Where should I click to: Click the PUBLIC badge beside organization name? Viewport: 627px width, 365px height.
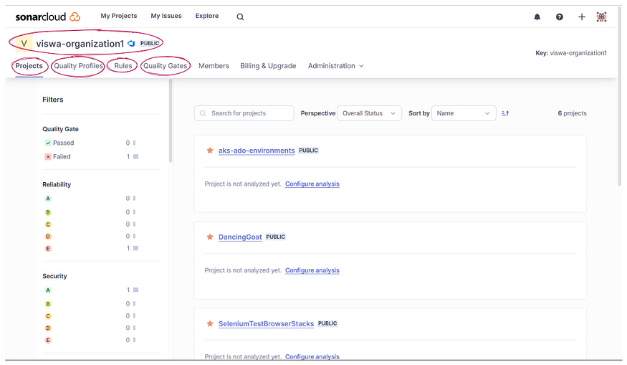click(150, 43)
